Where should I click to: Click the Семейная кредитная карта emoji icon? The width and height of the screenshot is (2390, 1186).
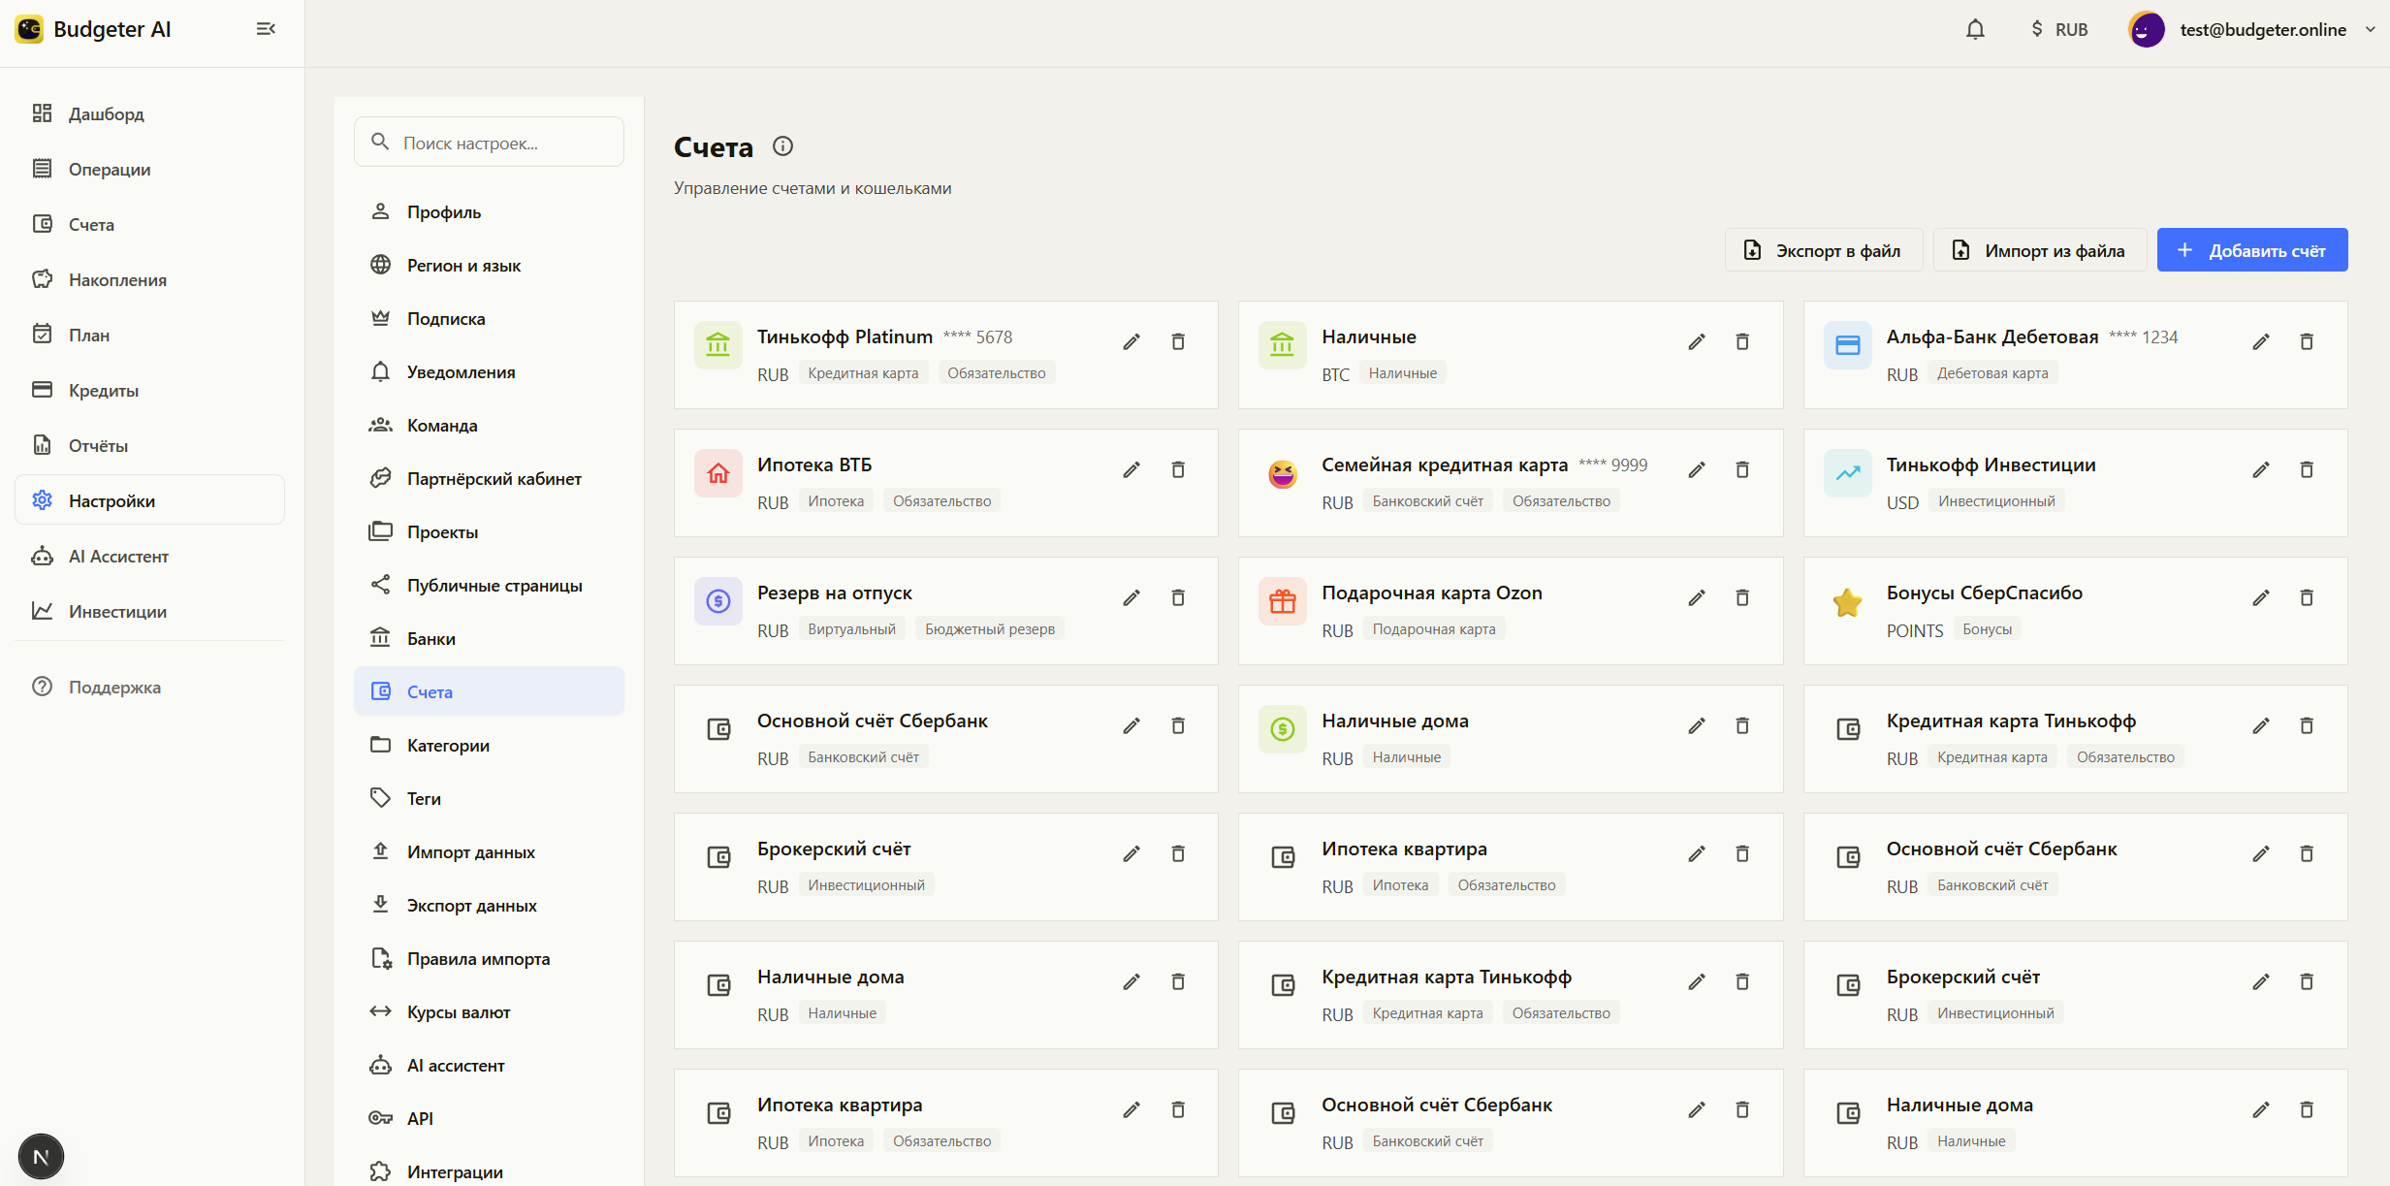[1282, 474]
